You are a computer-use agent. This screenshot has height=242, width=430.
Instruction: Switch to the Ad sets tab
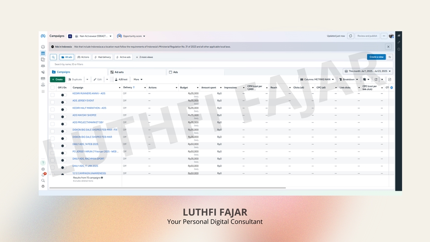(137, 72)
